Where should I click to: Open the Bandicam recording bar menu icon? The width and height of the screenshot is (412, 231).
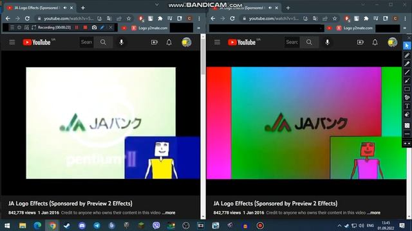pyautogui.click(x=12, y=27)
